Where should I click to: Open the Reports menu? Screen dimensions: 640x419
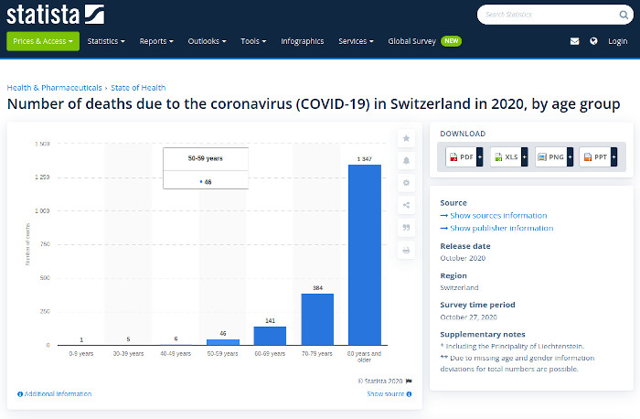pos(156,41)
